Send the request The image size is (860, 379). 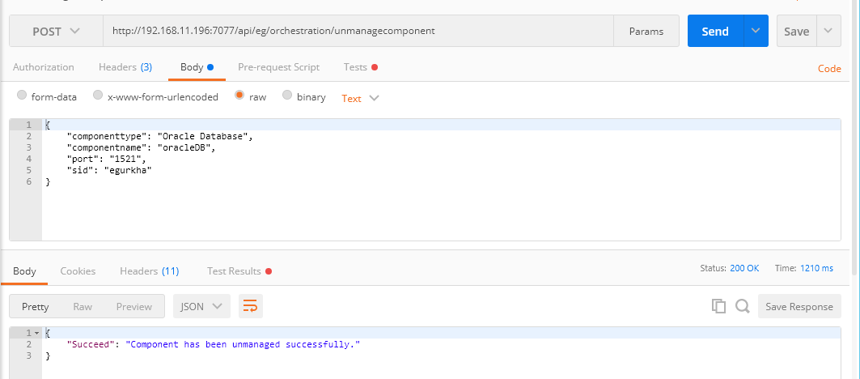[x=715, y=32]
